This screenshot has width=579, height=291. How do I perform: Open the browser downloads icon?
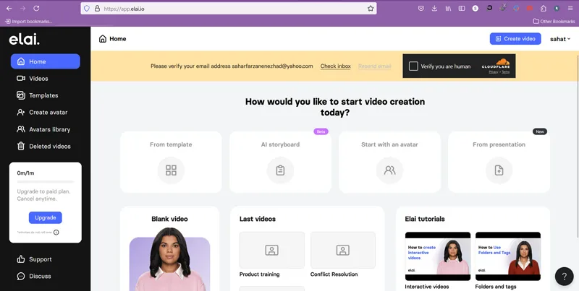435,8
